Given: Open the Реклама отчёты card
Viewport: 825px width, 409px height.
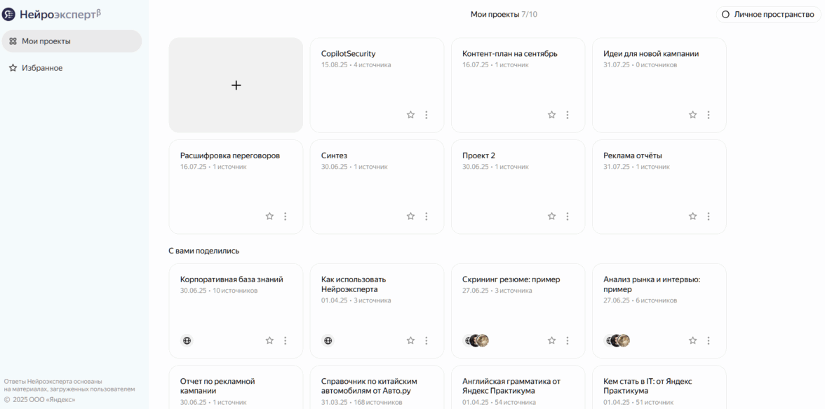Looking at the screenshot, I should pyautogui.click(x=659, y=186).
